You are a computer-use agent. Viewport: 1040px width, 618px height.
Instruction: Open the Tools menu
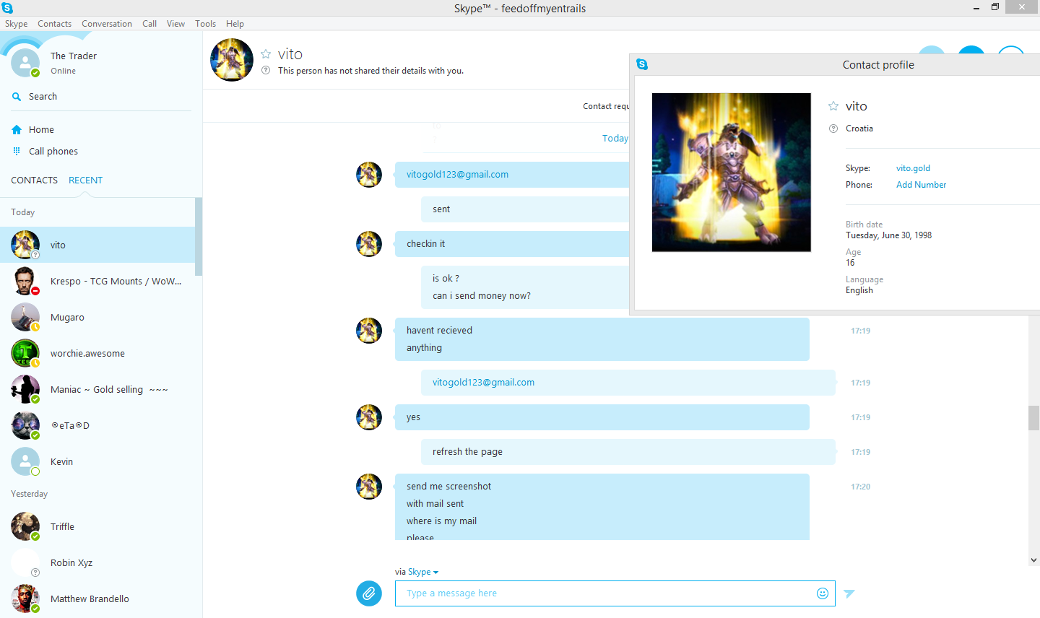coord(205,24)
